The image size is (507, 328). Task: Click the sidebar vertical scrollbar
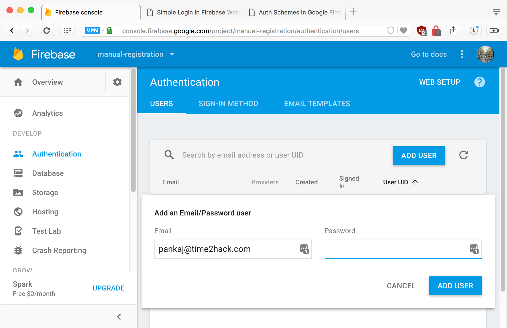[133, 131]
